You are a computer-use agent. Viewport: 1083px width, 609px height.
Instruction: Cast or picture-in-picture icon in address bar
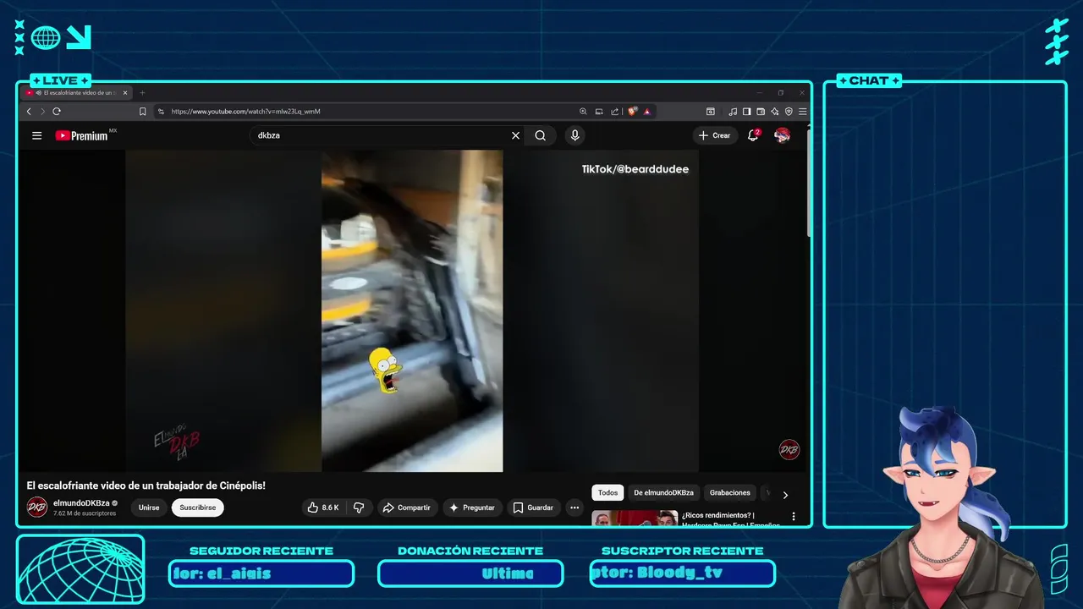pos(599,111)
